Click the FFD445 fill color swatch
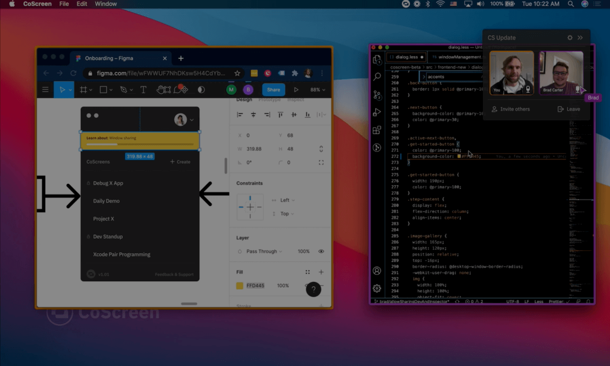The width and height of the screenshot is (610, 366). (x=239, y=285)
